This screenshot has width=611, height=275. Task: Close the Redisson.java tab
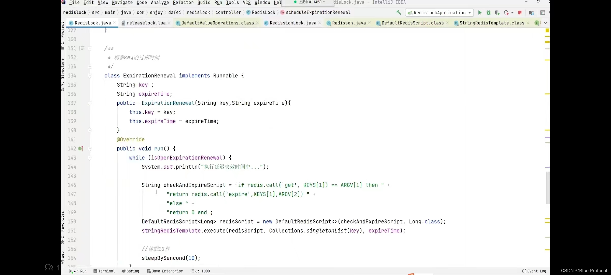click(x=369, y=23)
